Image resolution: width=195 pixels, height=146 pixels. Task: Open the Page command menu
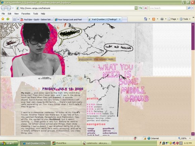coord(173,19)
